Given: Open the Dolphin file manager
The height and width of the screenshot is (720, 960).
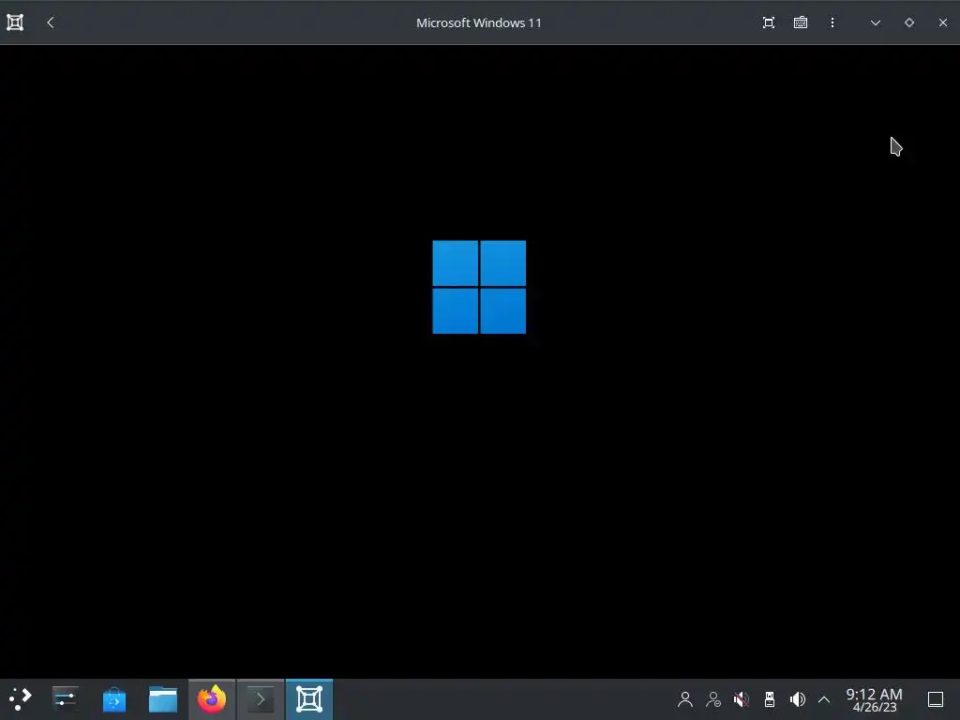Looking at the screenshot, I should (163, 699).
